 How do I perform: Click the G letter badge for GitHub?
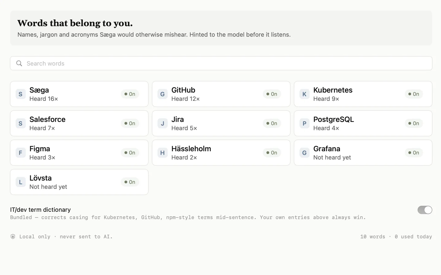click(162, 94)
